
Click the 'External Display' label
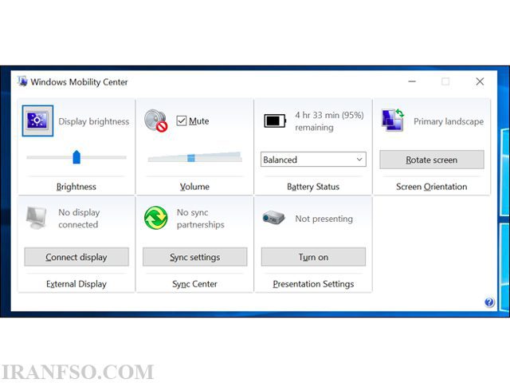[x=76, y=284]
